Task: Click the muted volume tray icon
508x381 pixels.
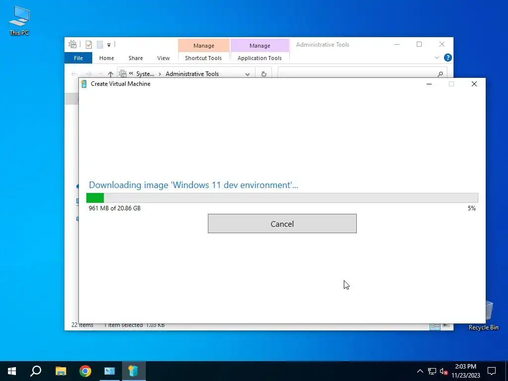Action: (x=444, y=372)
